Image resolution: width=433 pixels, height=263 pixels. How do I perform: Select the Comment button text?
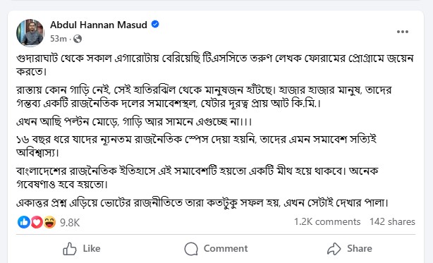226,248
